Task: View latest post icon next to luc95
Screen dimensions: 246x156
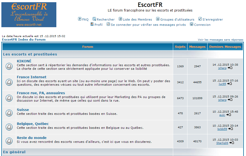Action: pos(230,84)
